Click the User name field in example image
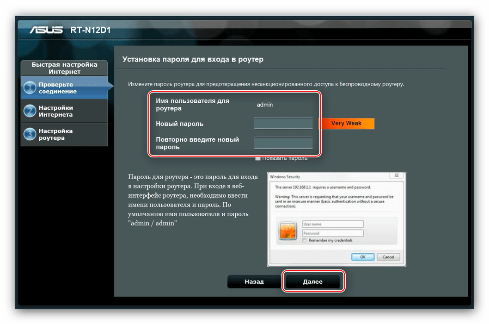The height and width of the screenshot is (324, 489). 333,224
